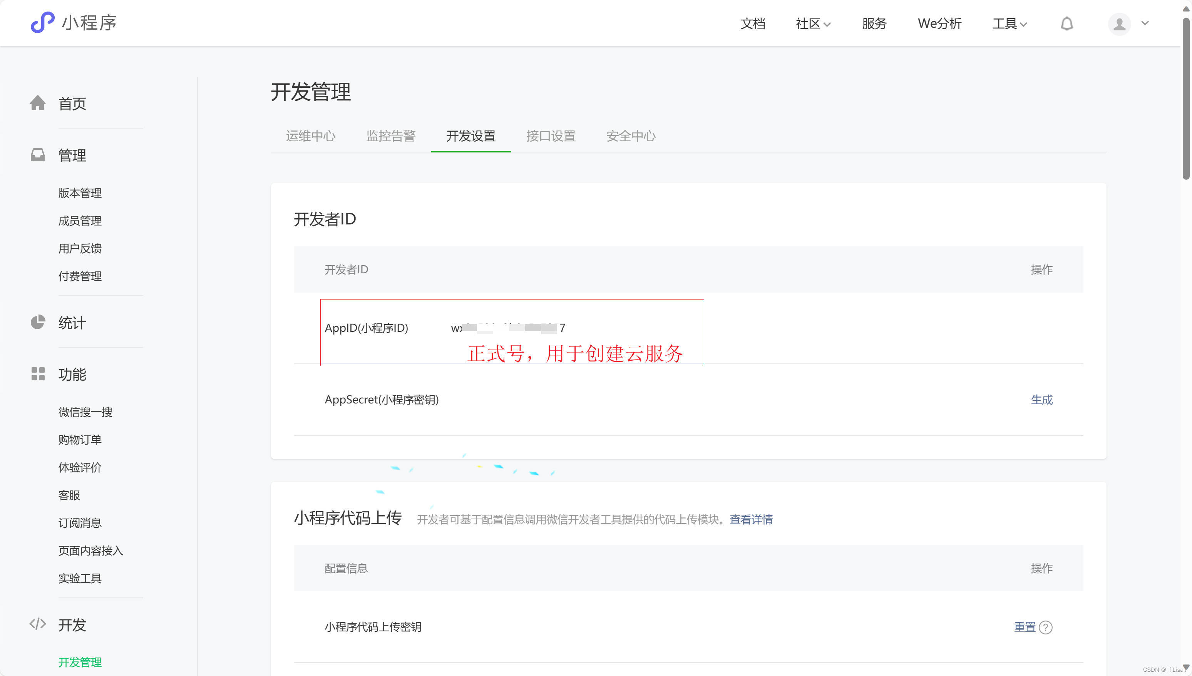The height and width of the screenshot is (676, 1192).
Task: Open 统计 section in sidebar
Action: pos(72,323)
